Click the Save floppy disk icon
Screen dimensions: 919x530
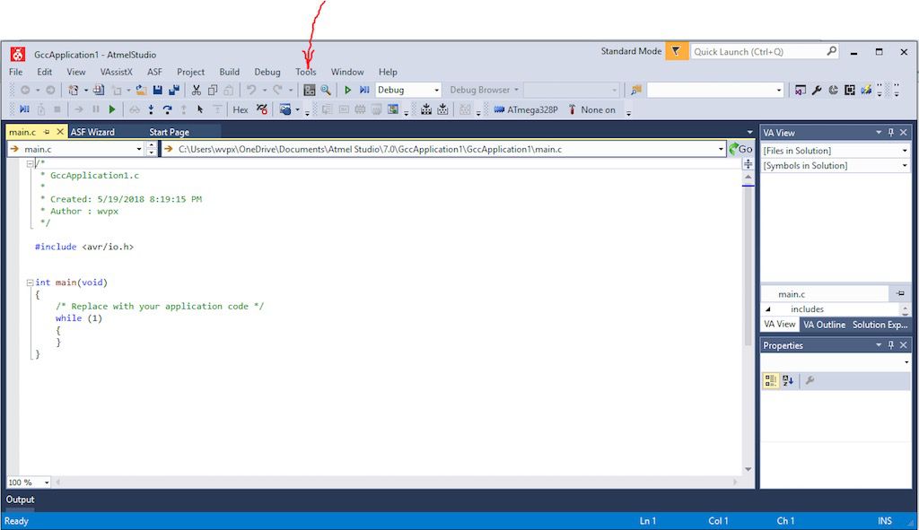(158, 91)
